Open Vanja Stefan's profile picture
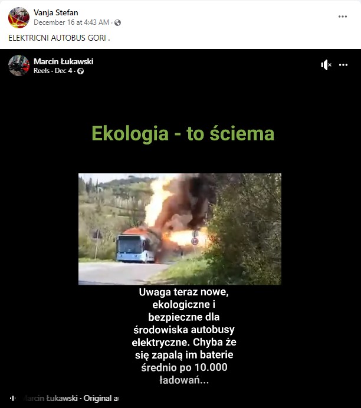This screenshot has width=361, height=408. (19, 18)
